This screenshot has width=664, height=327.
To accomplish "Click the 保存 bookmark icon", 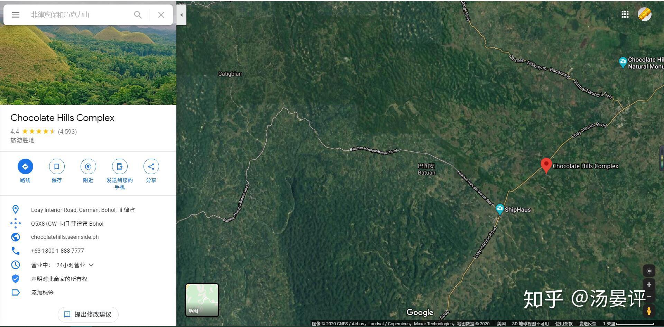I will (57, 167).
